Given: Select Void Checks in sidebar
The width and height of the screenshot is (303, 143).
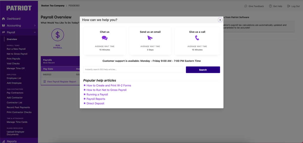Looking at the screenshot, I should coord(13,64).
